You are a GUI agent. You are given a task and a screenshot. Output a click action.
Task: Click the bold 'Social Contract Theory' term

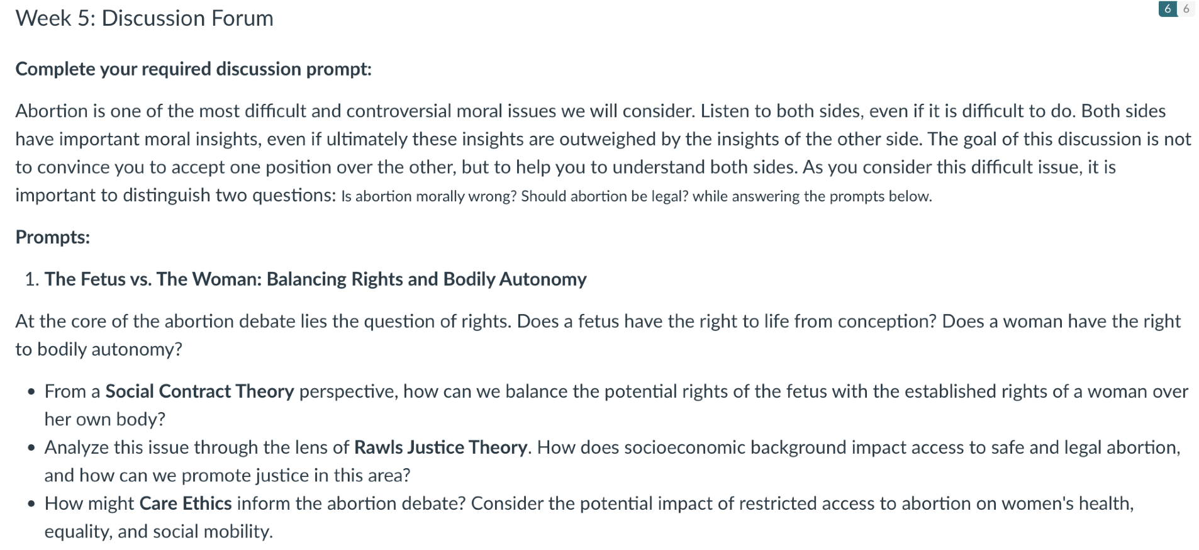199,391
